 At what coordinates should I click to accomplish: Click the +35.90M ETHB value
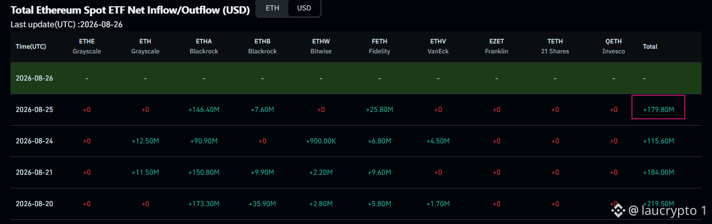pos(263,204)
